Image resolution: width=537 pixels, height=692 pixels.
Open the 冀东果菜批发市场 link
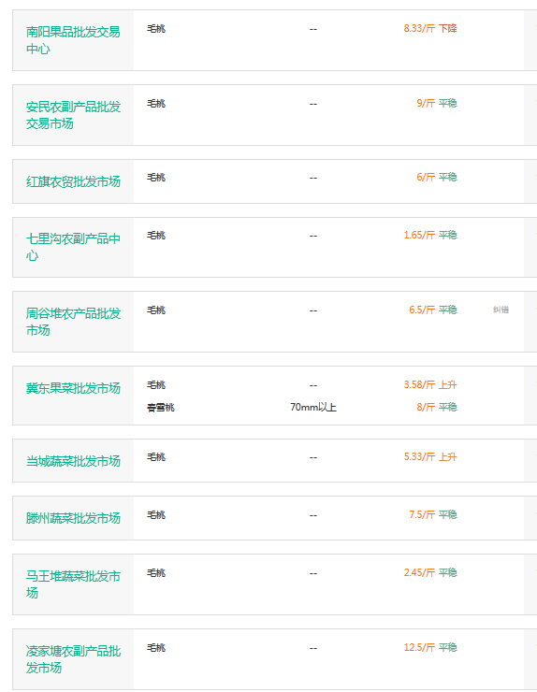click(x=73, y=388)
